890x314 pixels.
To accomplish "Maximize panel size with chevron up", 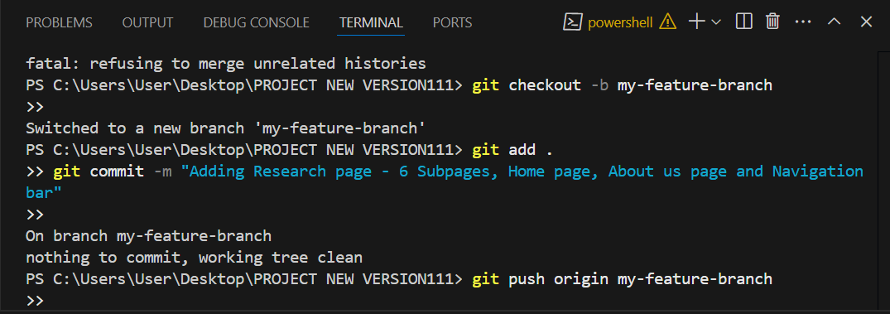I will (834, 22).
